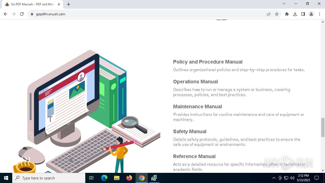This screenshot has height=183, width=325.
Task: Click the Safety Manual heading
Action: 190,131
